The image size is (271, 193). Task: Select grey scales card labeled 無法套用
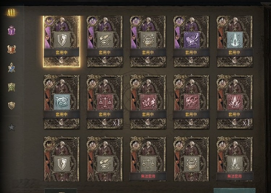click(148, 159)
